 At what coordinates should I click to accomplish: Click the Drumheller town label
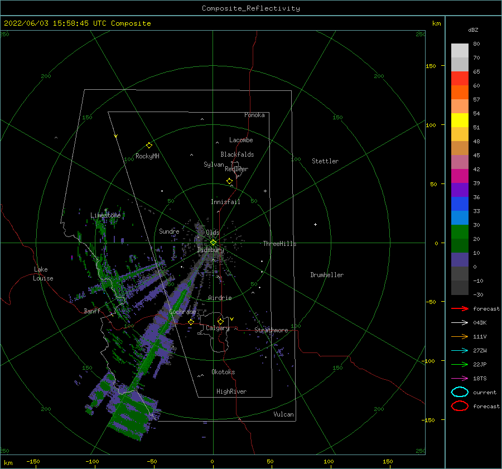(327, 275)
